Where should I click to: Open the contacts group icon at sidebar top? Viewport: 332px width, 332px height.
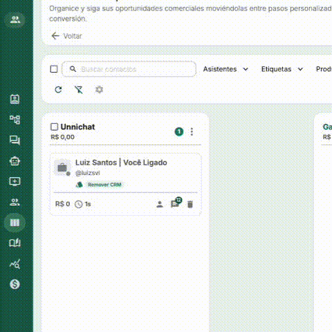(15, 20)
